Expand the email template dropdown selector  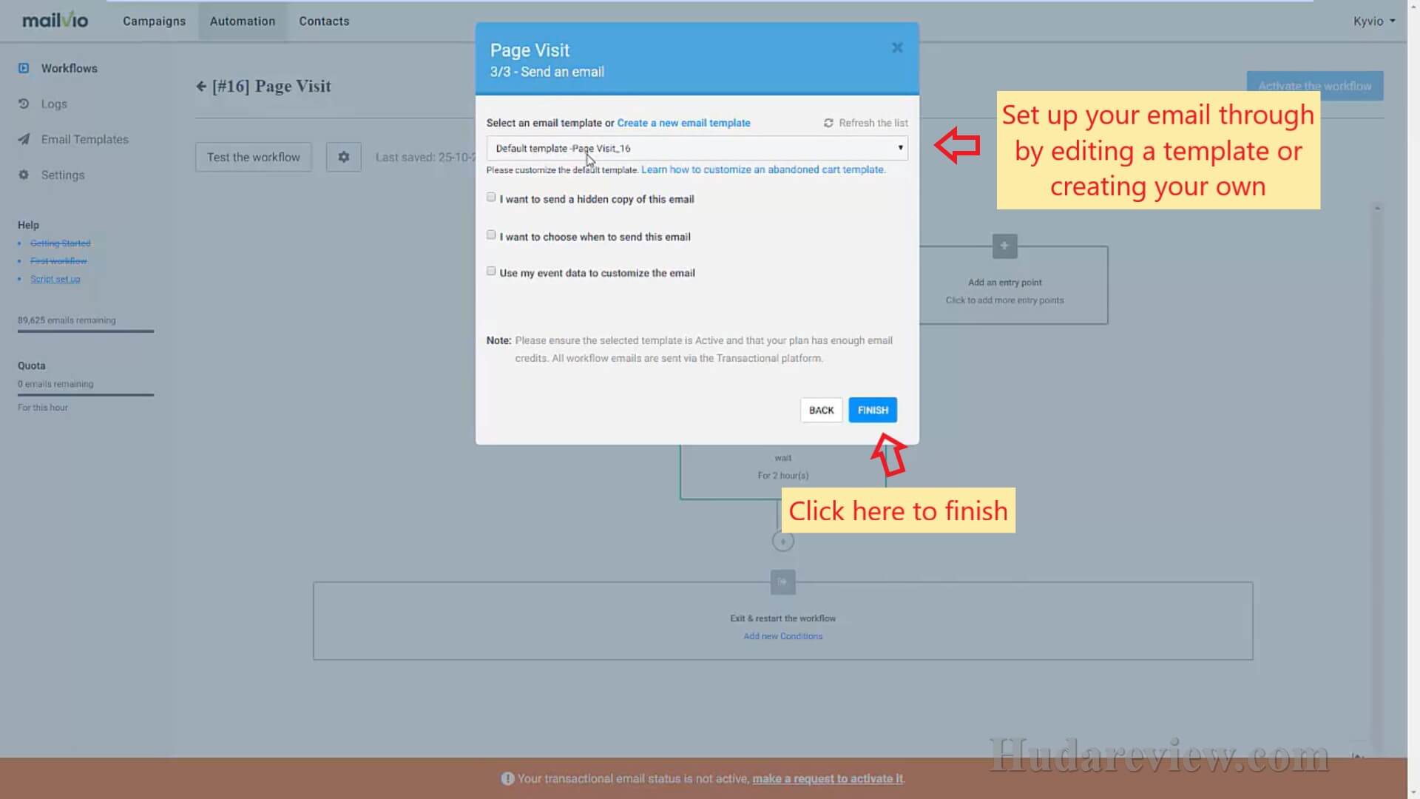coord(697,147)
